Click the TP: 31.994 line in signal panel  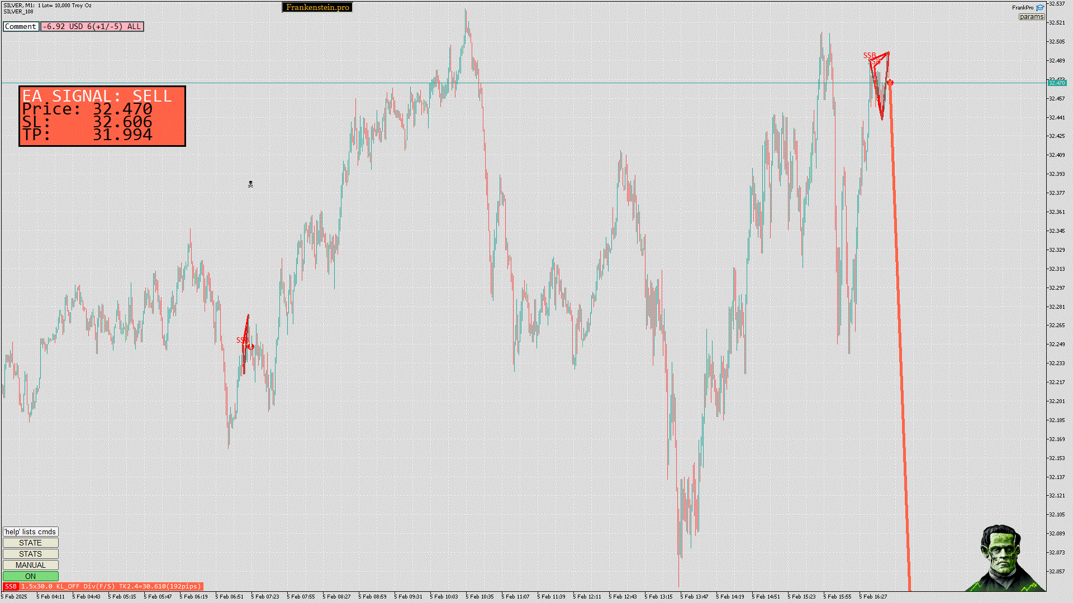(87, 135)
